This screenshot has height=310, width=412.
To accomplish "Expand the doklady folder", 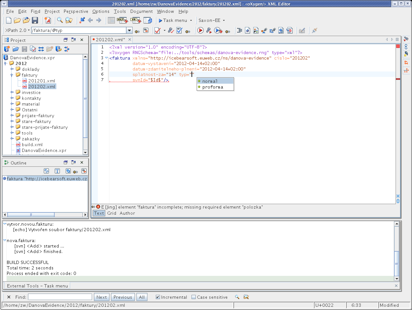I will click(x=12, y=69).
